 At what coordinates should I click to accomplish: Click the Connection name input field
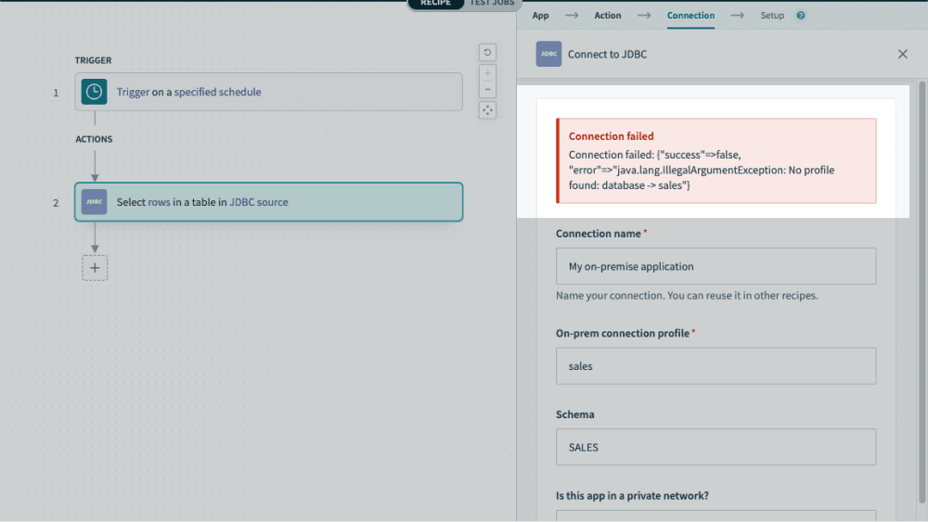click(715, 266)
